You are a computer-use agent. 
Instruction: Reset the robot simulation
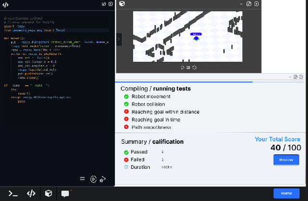click(x=194, y=67)
